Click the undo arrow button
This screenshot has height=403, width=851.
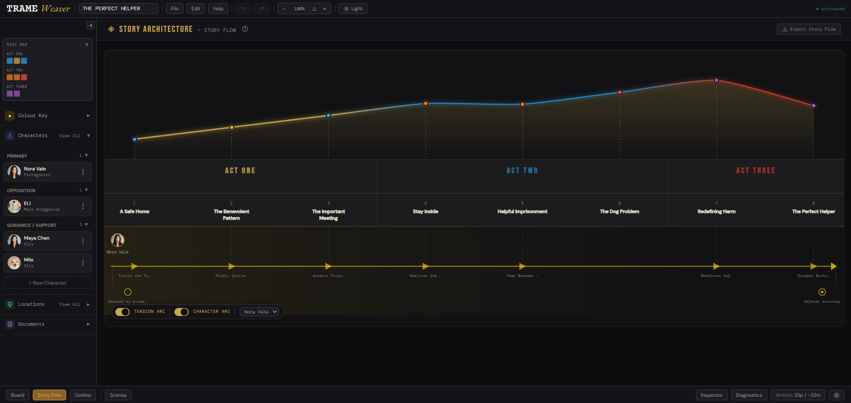pyautogui.click(x=243, y=8)
